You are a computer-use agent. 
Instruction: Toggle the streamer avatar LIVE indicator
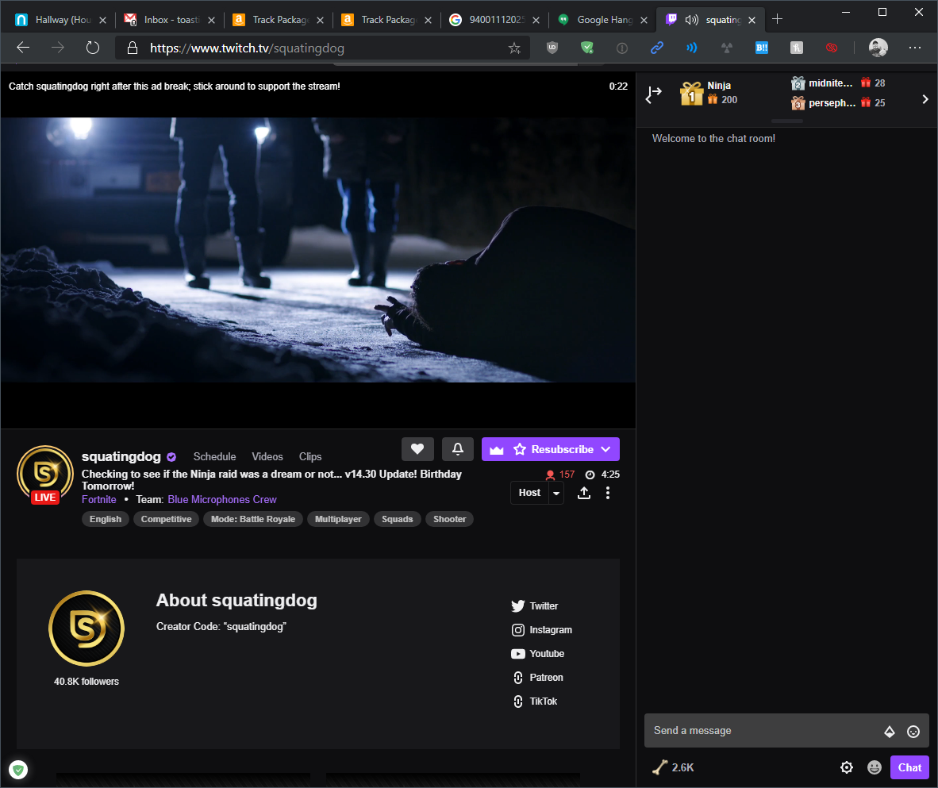pos(44,474)
